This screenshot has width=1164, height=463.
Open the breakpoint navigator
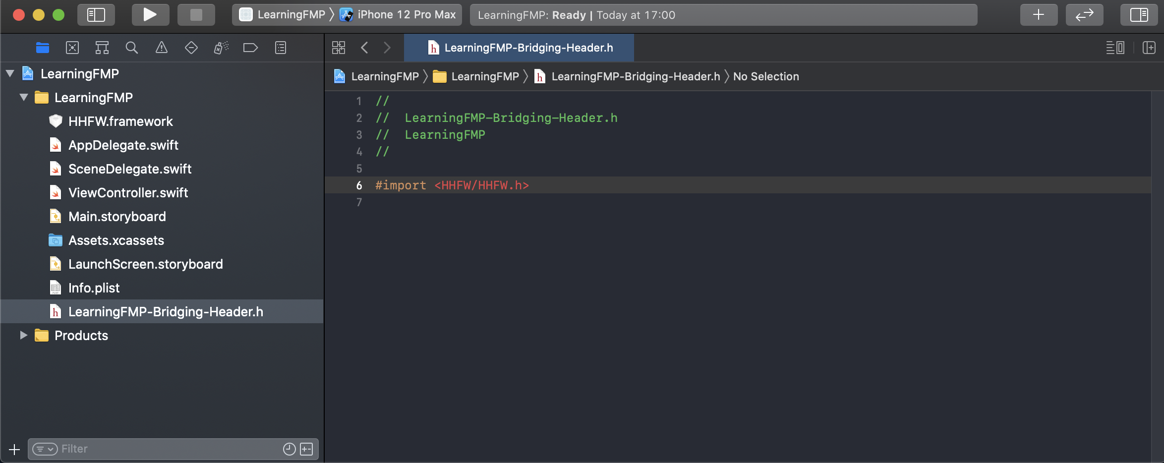coord(251,48)
